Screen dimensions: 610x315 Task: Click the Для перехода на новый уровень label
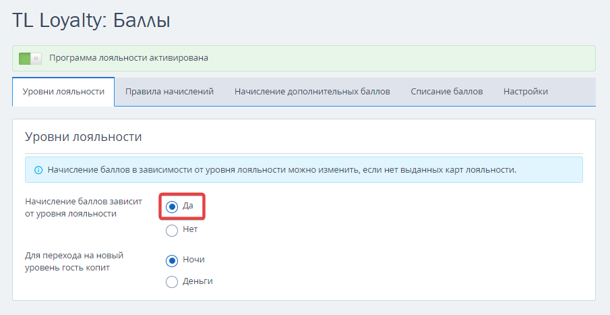point(74,262)
